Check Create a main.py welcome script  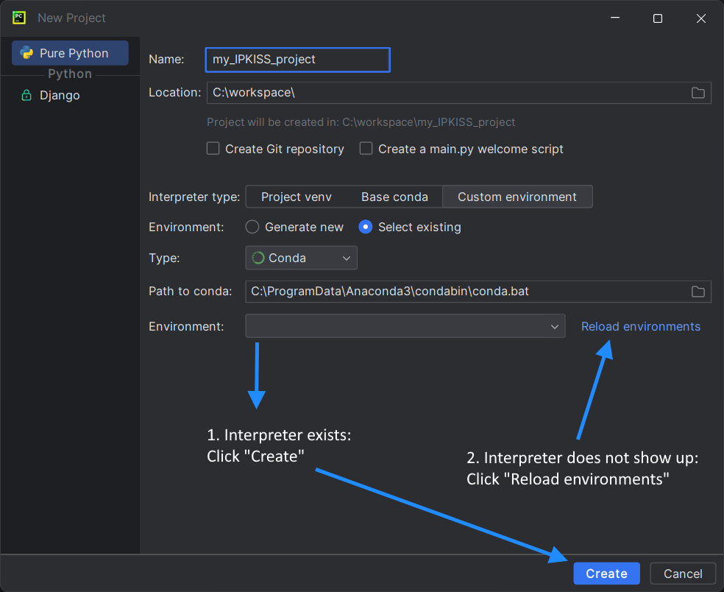point(366,149)
